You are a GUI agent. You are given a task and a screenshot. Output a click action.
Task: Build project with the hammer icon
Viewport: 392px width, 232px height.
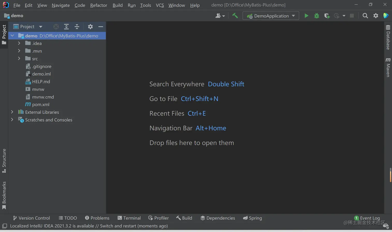point(235,16)
